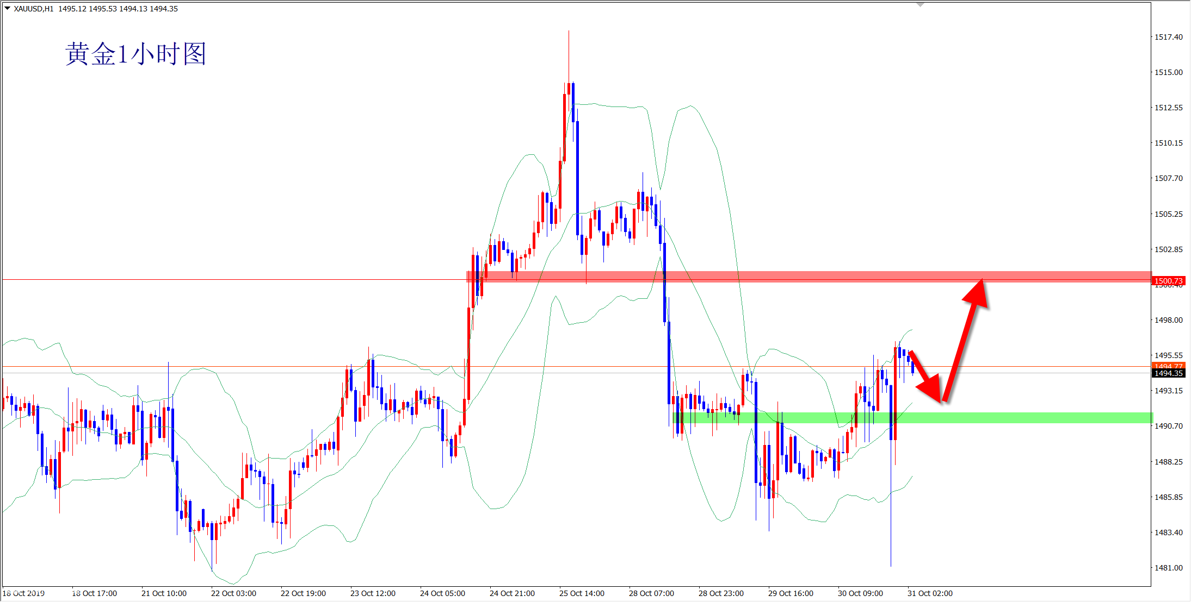Viewport: 1191px width, 602px height.
Task: Click the 28 Oct 23:00 time label
Action: pyautogui.click(x=721, y=593)
